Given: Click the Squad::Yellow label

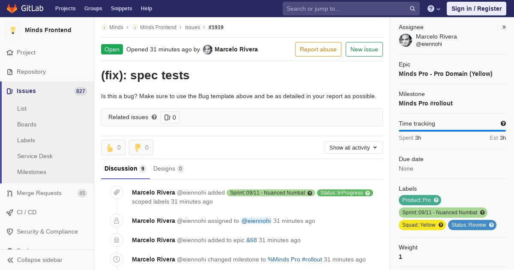Looking at the screenshot, I should (418, 225).
